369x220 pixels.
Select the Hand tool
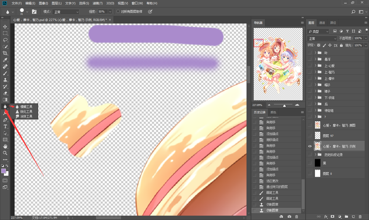[5, 146]
